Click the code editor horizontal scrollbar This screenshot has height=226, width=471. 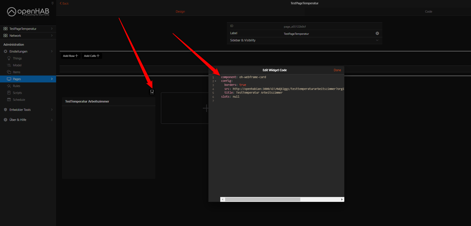pos(262,199)
